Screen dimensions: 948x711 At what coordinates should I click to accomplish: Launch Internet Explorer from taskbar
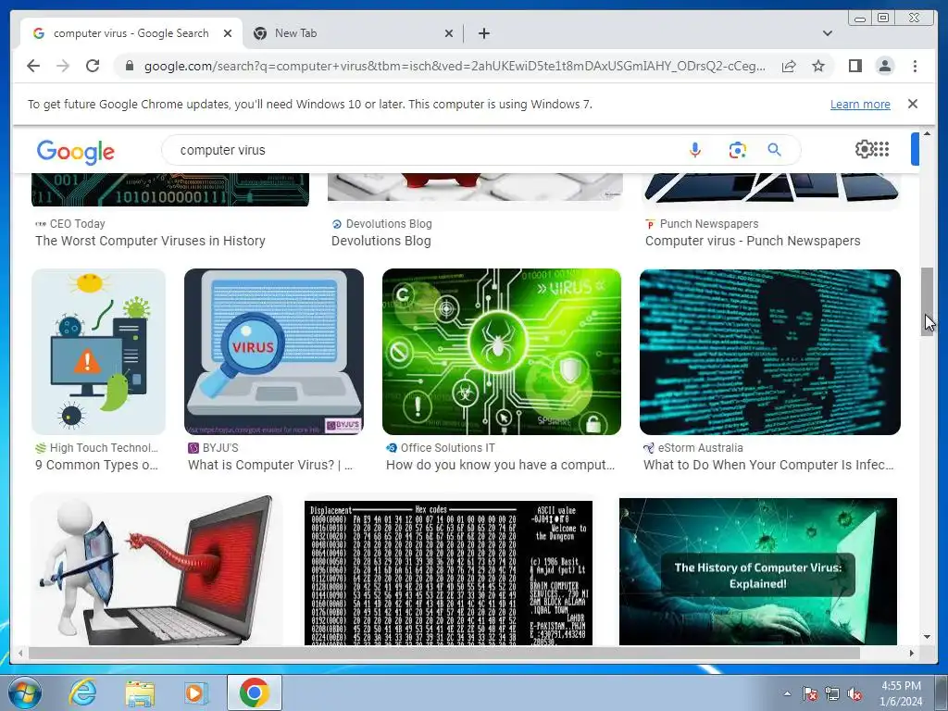[x=82, y=692]
